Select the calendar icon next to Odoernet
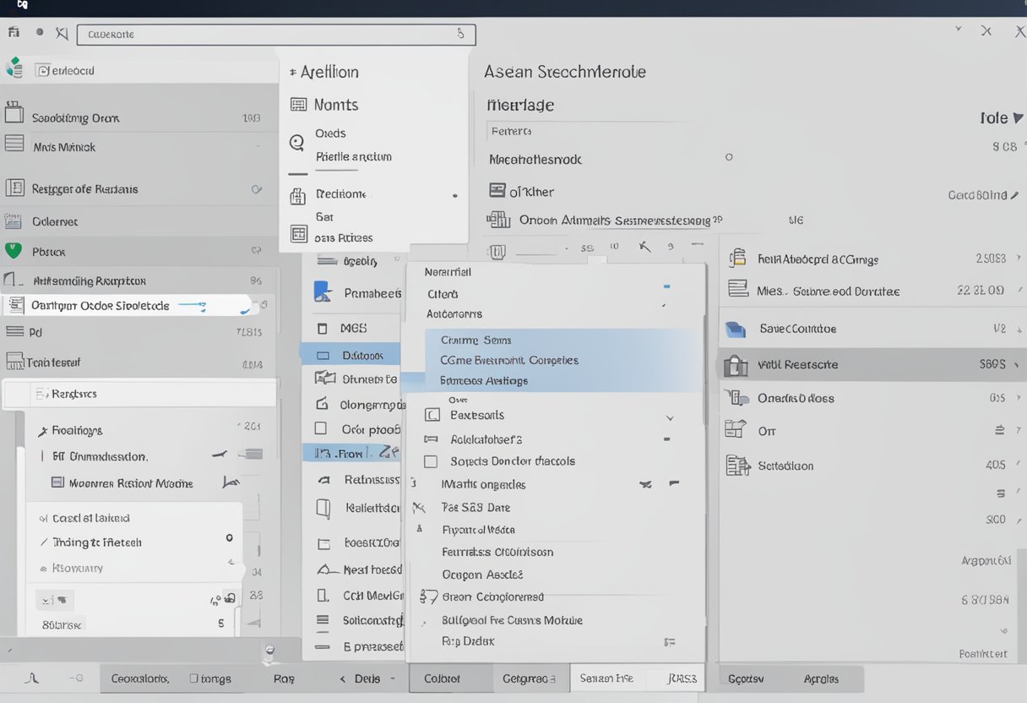The width and height of the screenshot is (1027, 703). point(14,221)
